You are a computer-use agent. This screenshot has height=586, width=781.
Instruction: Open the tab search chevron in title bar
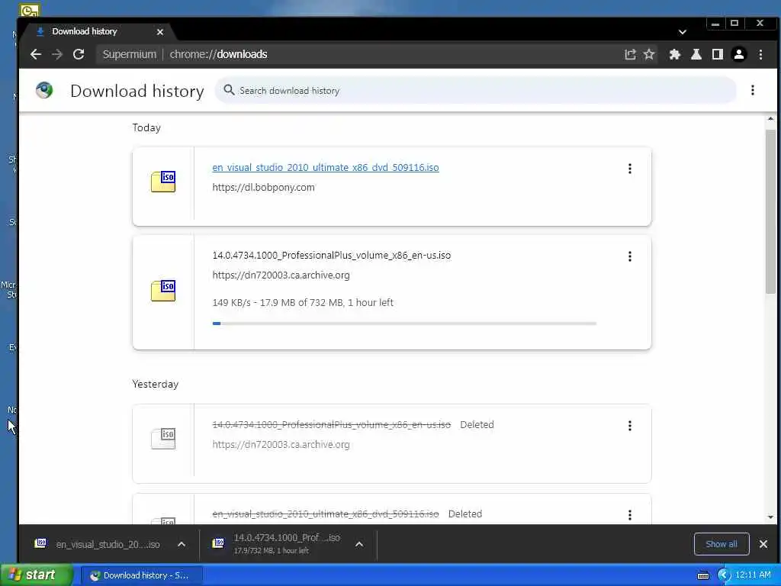(x=683, y=32)
